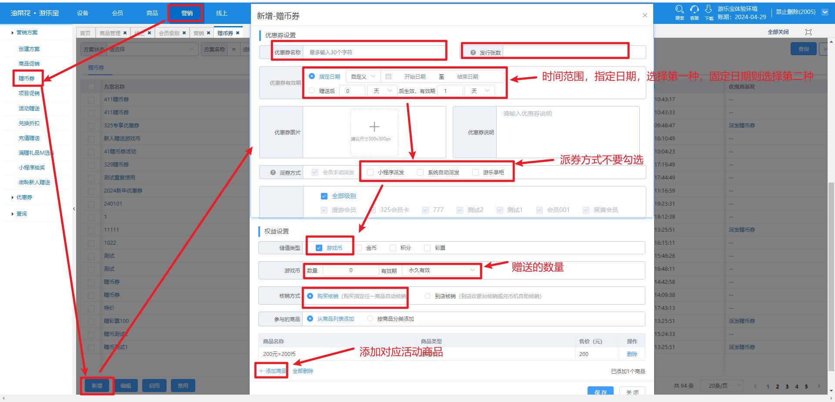This screenshot has width=835, height=402.
Task: Click the previous page arrow in pagination
Action: (x=755, y=386)
